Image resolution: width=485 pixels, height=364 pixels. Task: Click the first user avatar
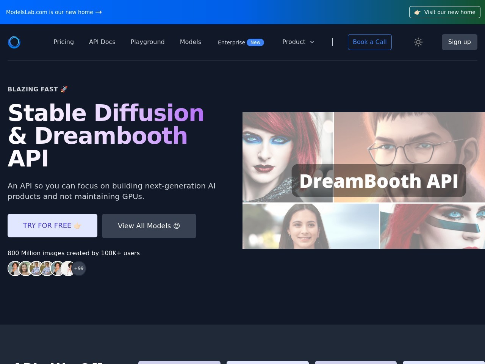pyautogui.click(x=15, y=268)
